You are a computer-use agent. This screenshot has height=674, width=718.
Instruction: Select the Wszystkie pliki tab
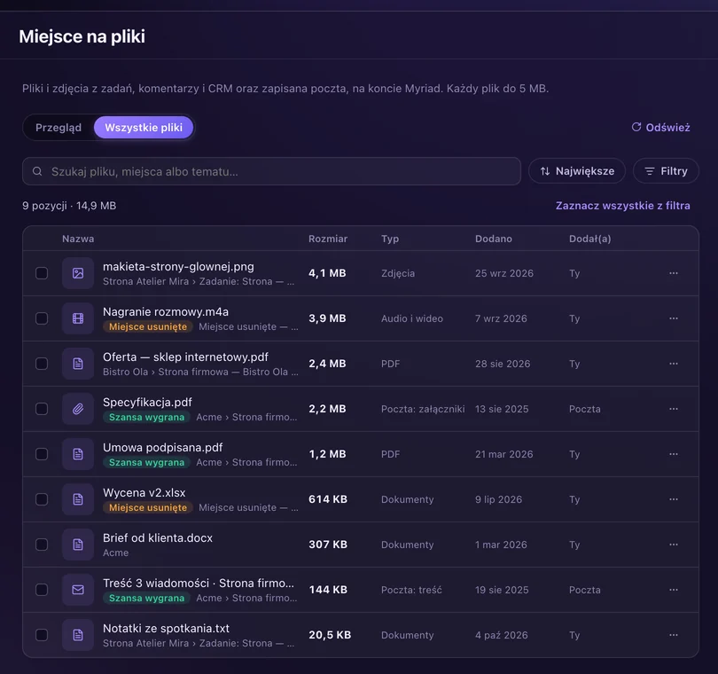[x=144, y=128]
